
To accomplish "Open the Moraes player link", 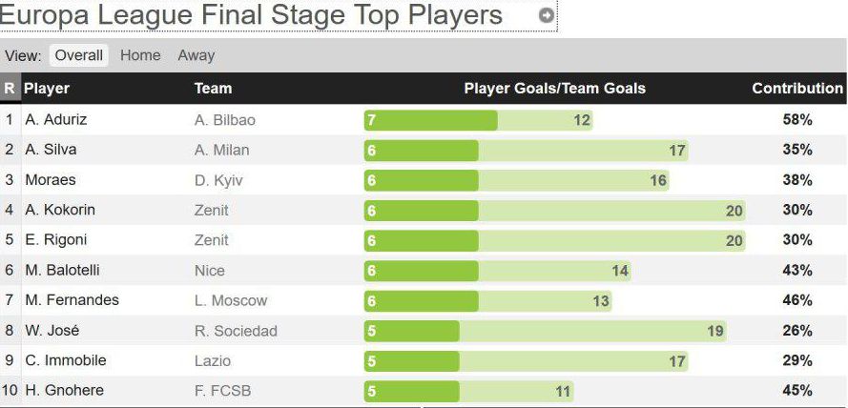I will click(51, 180).
